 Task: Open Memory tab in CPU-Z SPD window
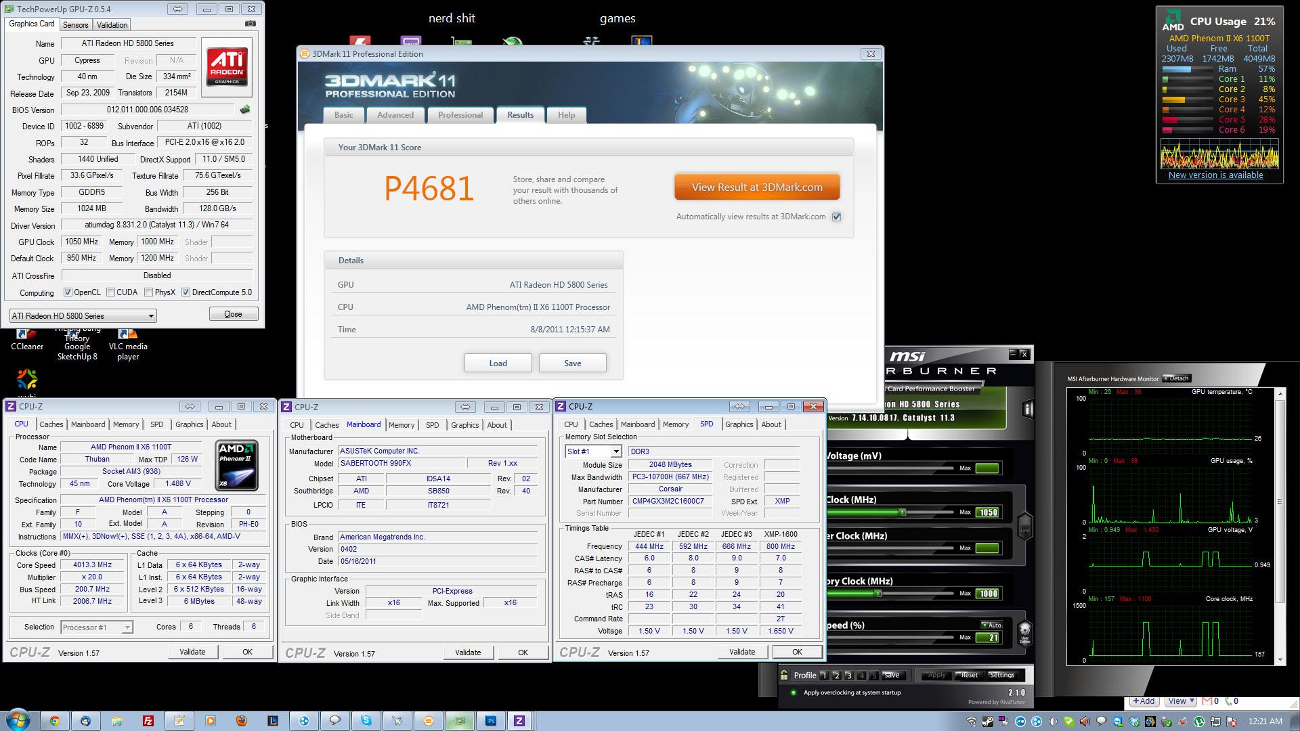(676, 424)
